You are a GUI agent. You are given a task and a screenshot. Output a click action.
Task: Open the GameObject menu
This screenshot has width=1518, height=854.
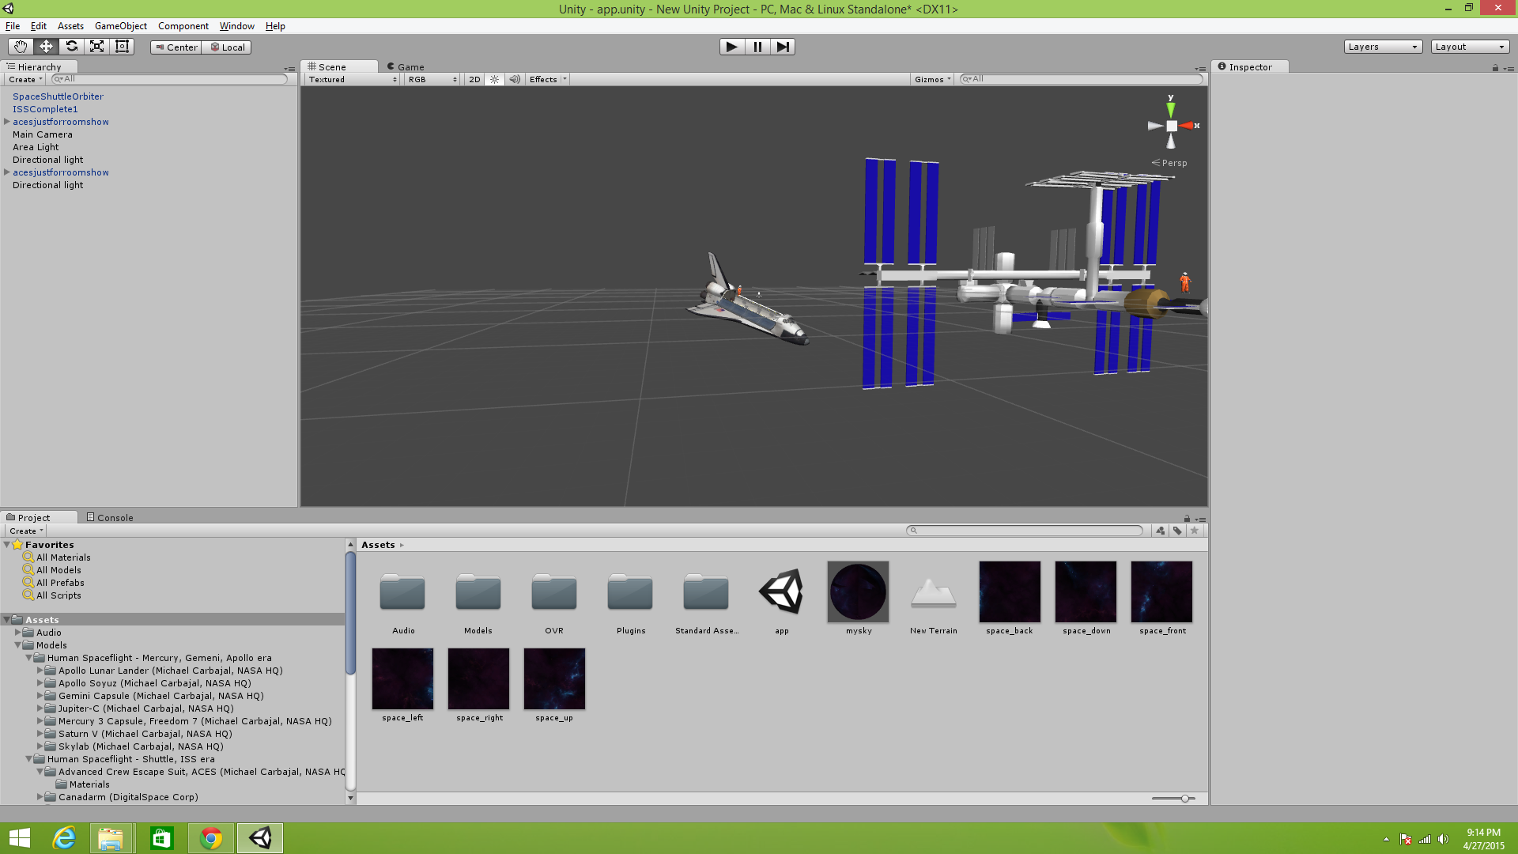[x=120, y=26]
